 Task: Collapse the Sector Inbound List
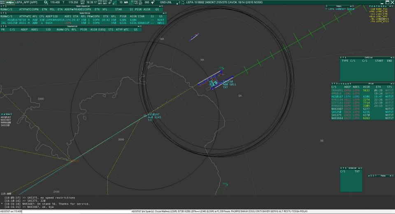[160, 6]
